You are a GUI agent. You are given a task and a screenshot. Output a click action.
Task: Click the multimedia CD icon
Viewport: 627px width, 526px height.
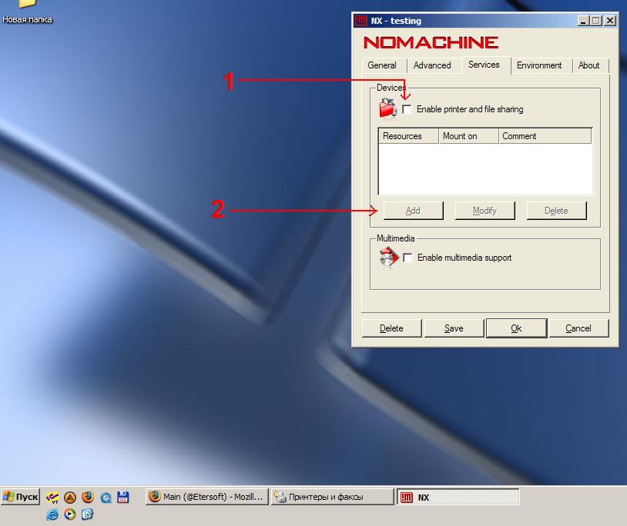pos(387,258)
